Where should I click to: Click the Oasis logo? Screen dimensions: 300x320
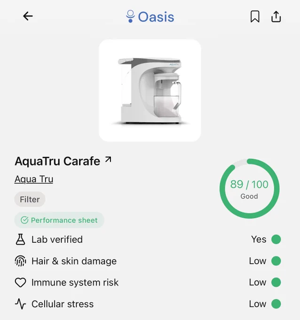tap(150, 16)
